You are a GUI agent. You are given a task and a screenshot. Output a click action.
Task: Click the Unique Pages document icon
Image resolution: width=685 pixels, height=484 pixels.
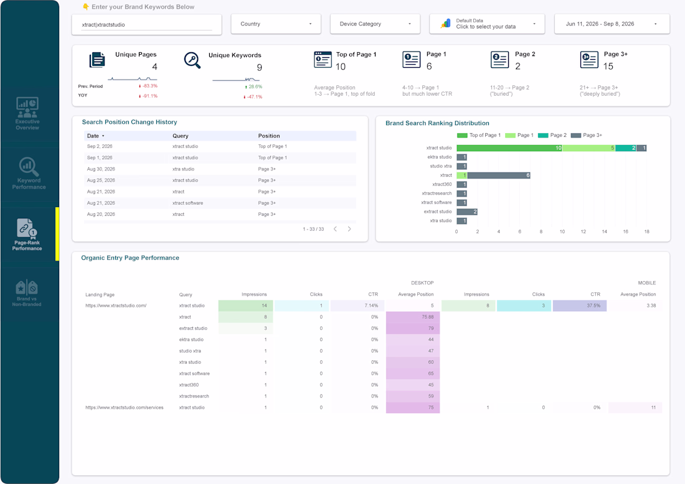(x=97, y=60)
